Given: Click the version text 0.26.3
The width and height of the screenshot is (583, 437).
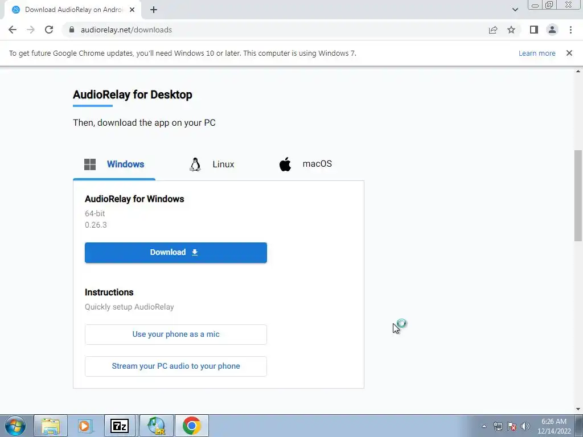Looking at the screenshot, I should (96, 225).
